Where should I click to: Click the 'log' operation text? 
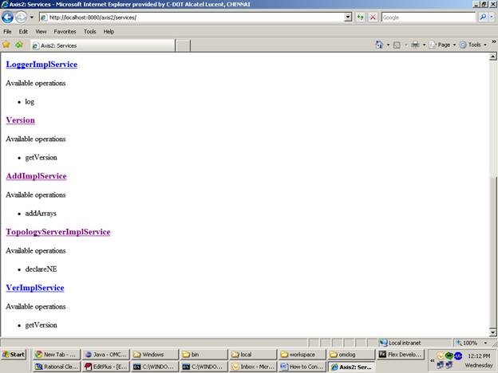pos(30,101)
